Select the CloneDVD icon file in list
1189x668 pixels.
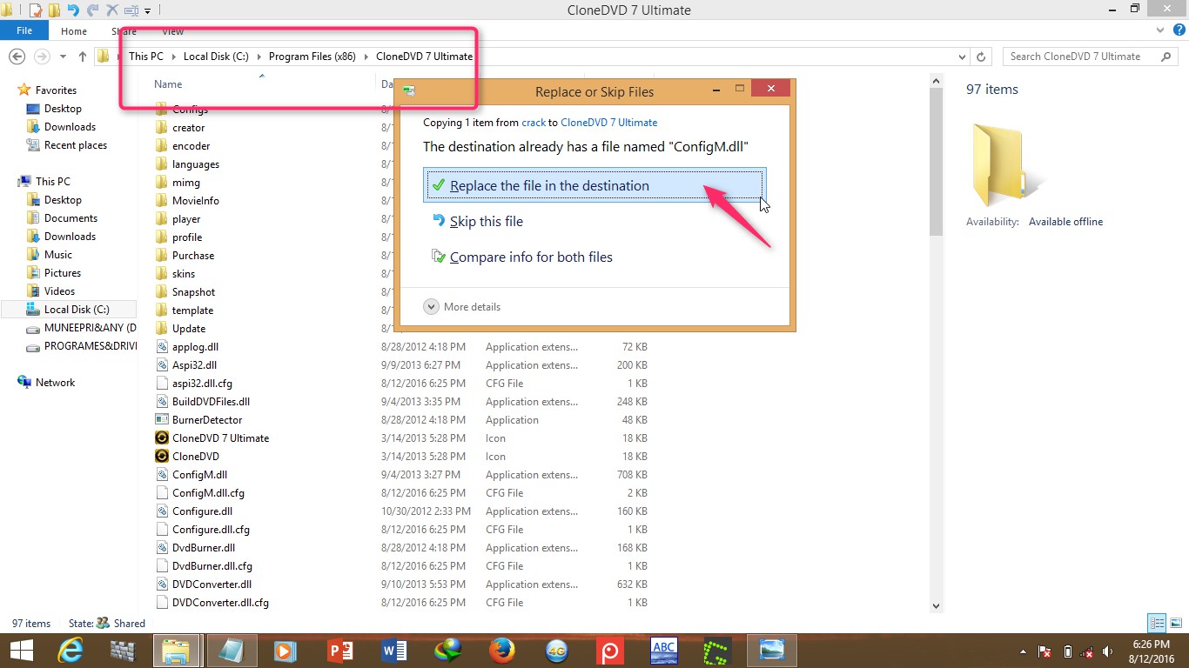pyautogui.click(x=161, y=456)
